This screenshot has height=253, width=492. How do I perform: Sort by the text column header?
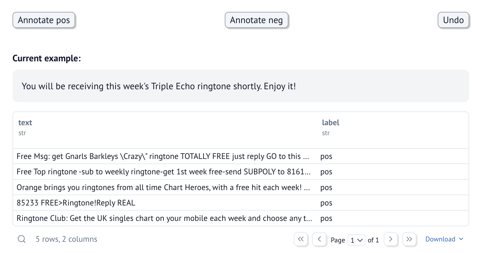pyautogui.click(x=25, y=123)
